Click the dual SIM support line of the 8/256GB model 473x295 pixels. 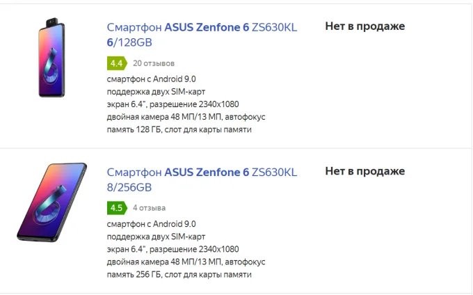click(x=156, y=237)
